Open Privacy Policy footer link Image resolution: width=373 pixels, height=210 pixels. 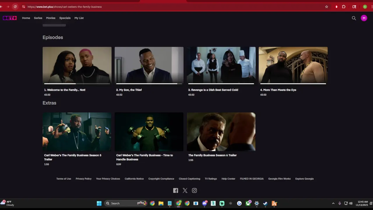(x=83, y=179)
